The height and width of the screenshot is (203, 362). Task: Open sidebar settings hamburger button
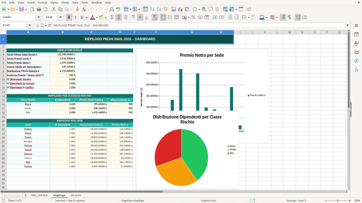click(x=356, y=26)
